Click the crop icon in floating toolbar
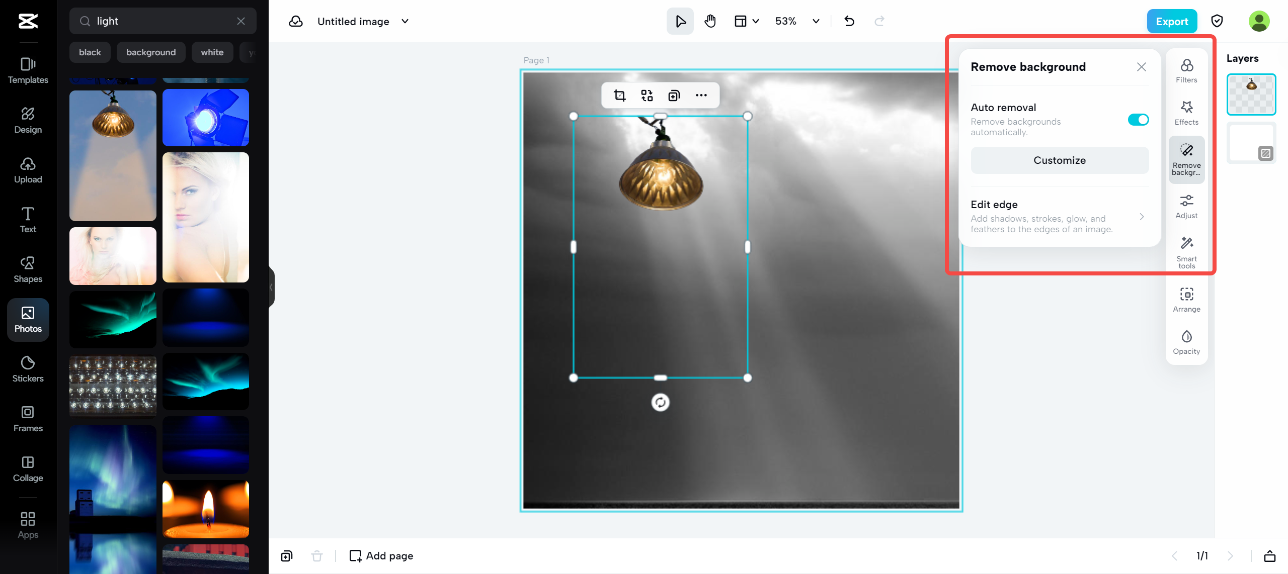Viewport: 1288px width, 574px height. [x=619, y=95]
